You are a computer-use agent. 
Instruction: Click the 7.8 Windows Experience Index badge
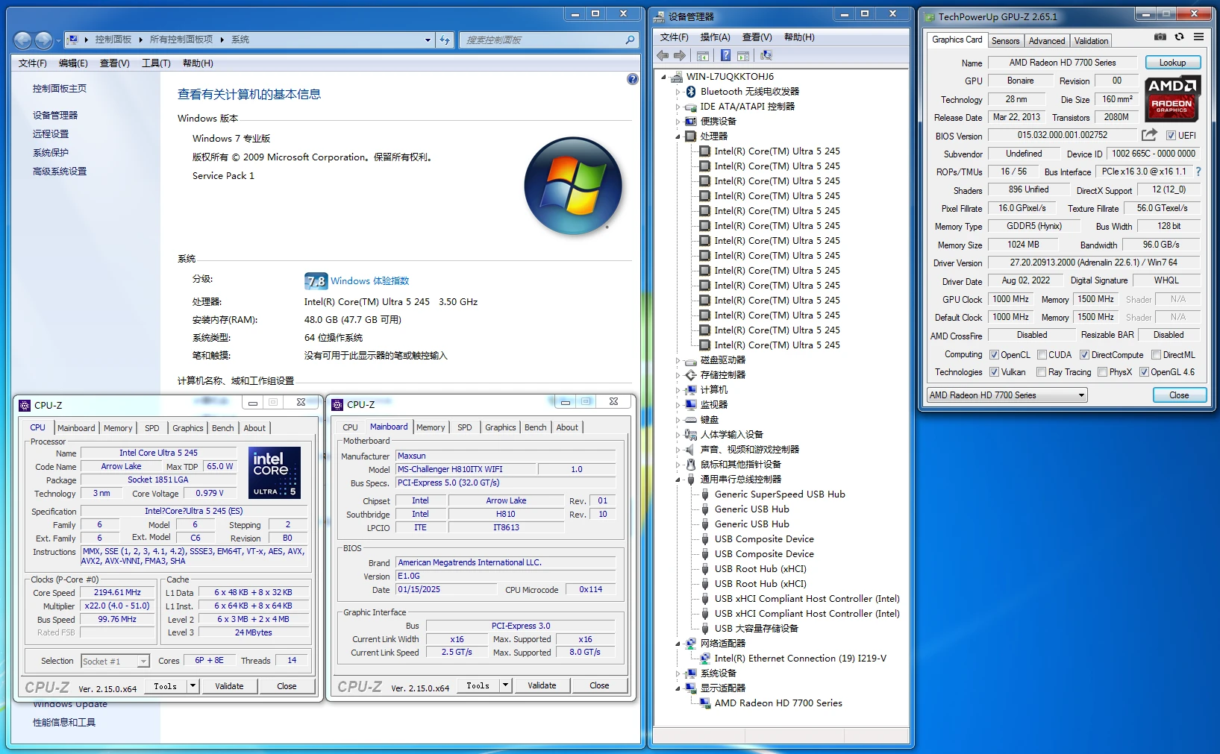coord(316,281)
